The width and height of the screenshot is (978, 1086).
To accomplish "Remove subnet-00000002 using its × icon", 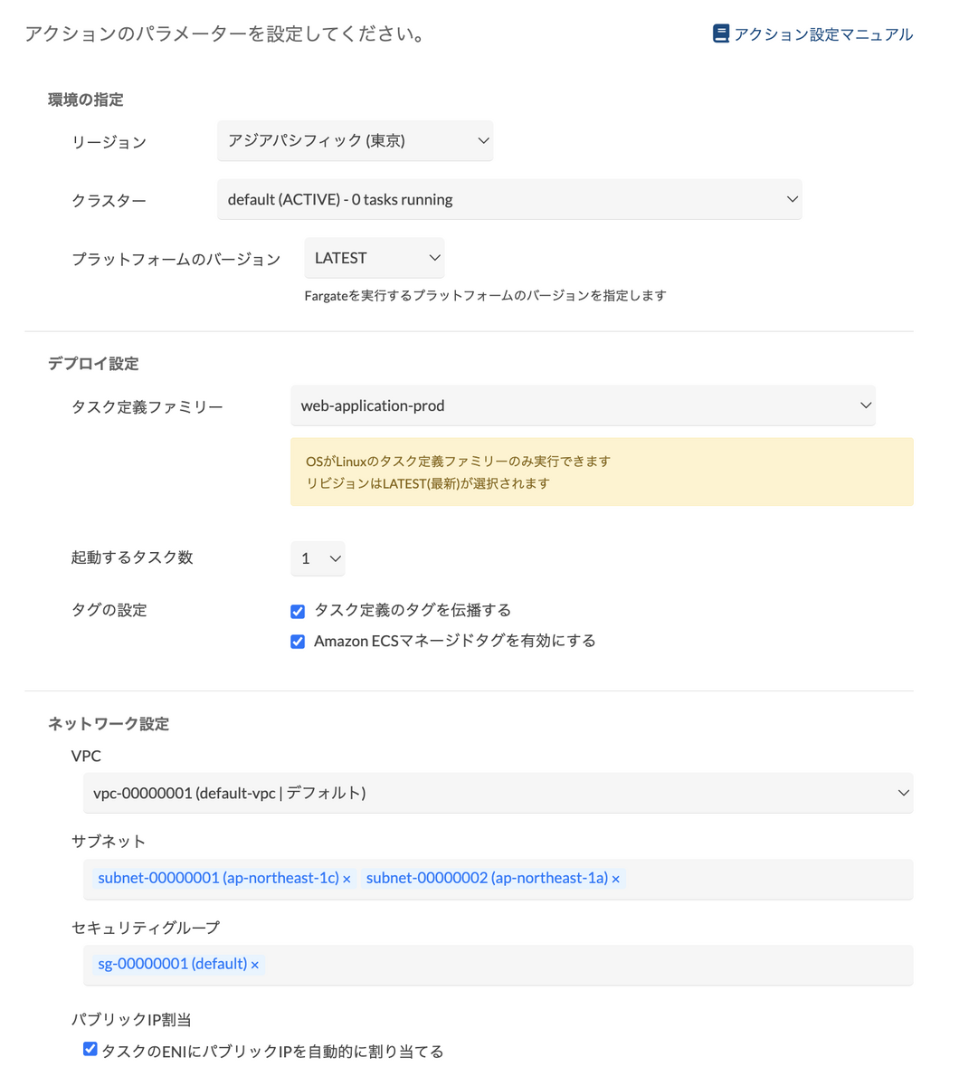I will pos(615,877).
